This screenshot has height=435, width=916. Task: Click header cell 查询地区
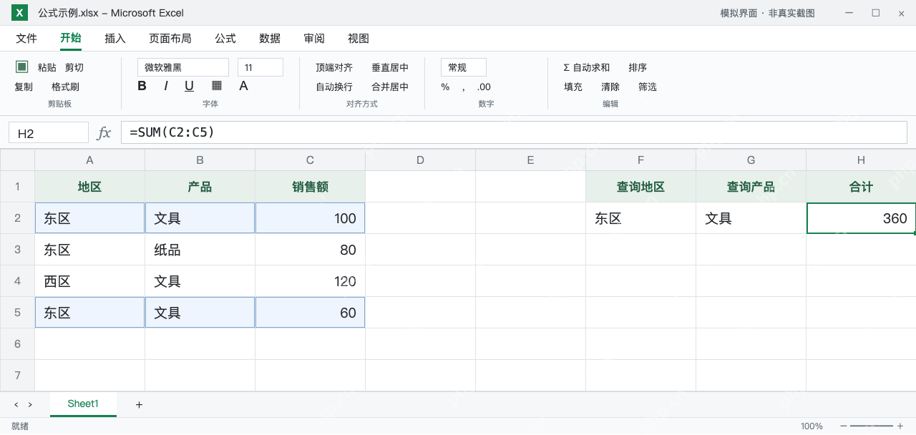point(641,187)
